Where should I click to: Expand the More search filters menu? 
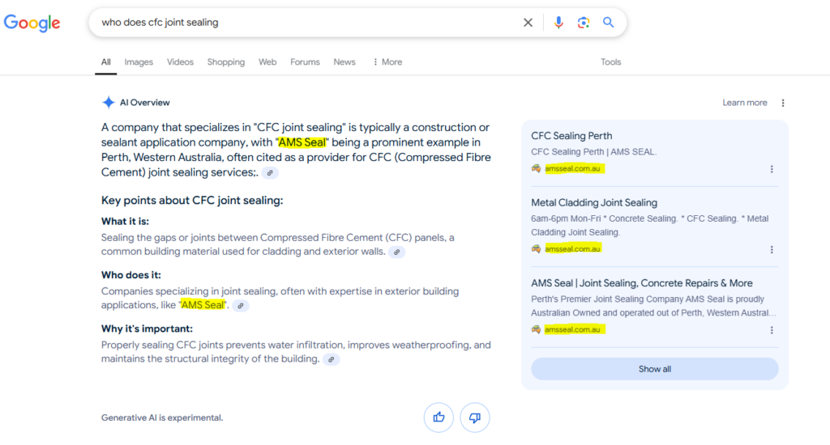(387, 61)
